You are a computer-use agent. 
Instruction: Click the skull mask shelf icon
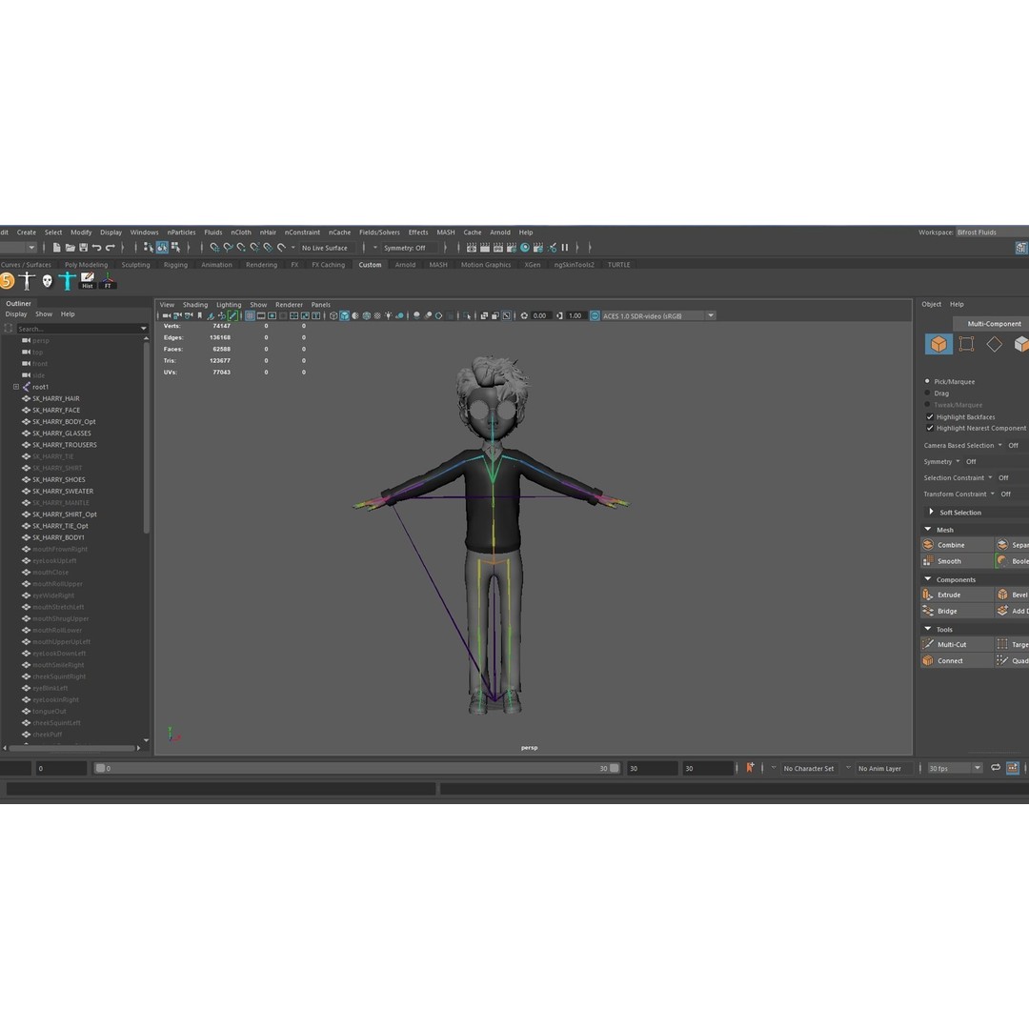tap(48, 281)
